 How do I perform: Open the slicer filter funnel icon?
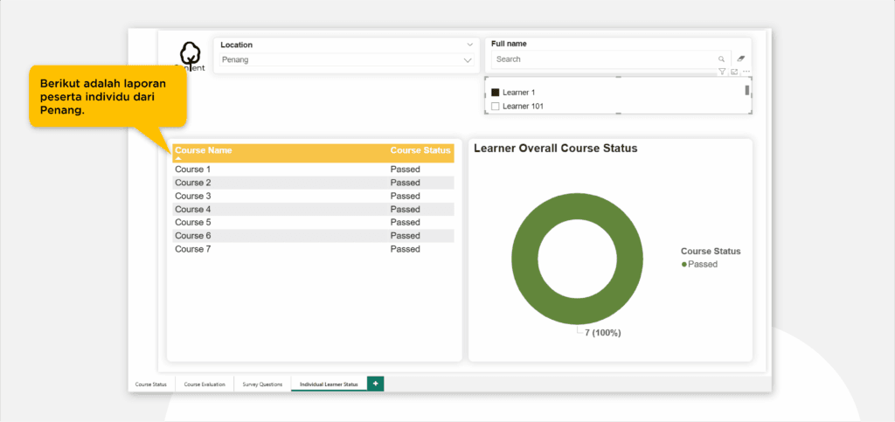pyautogui.click(x=722, y=72)
